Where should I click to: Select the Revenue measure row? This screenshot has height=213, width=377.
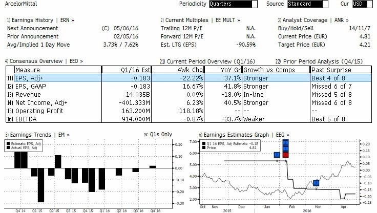coord(188,95)
